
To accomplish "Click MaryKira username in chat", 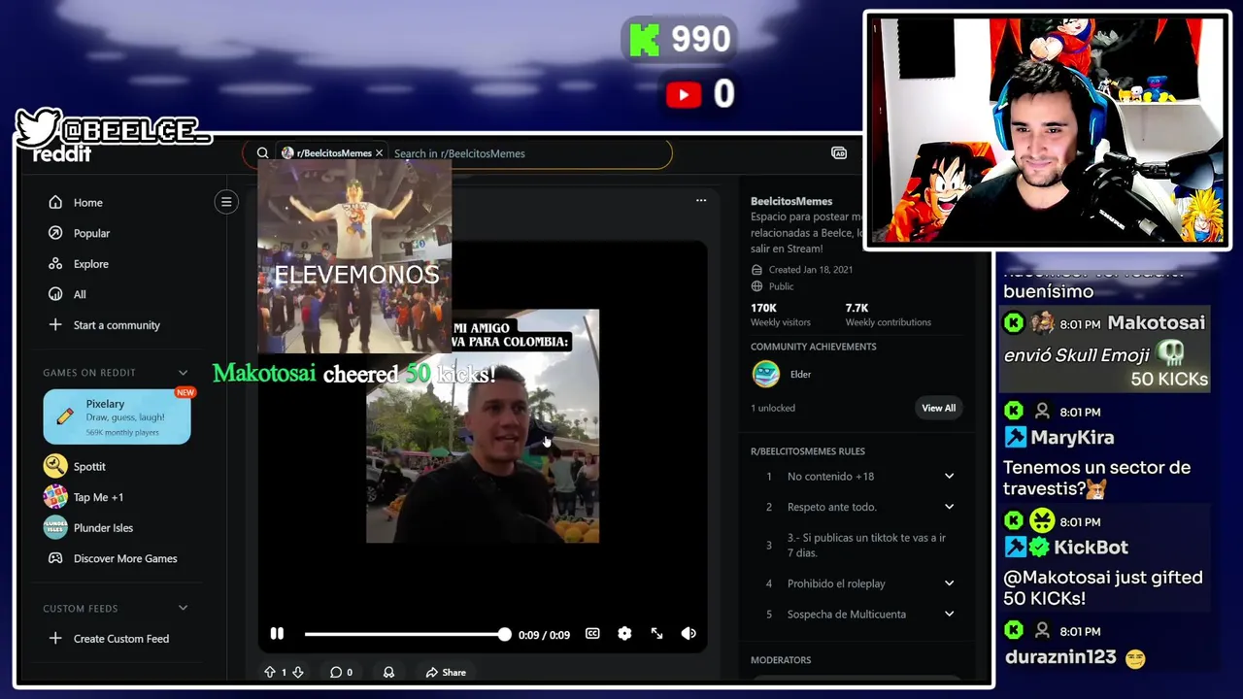I will click(1072, 438).
